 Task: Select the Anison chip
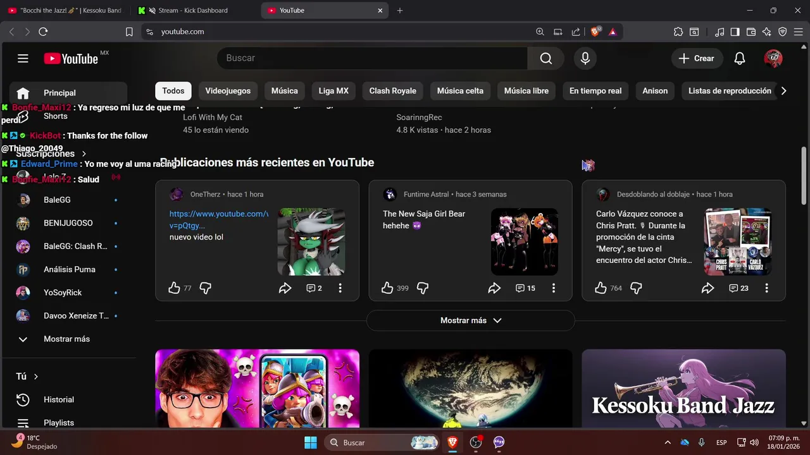(x=655, y=91)
